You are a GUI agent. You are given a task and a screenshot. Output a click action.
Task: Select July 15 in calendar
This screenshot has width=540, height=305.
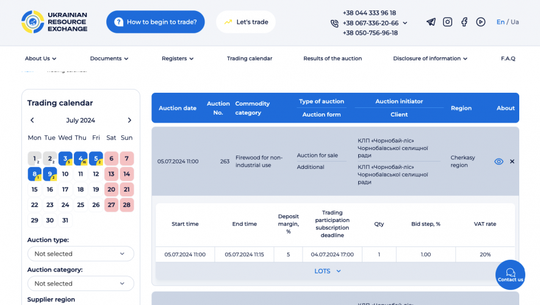[x=34, y=189]
